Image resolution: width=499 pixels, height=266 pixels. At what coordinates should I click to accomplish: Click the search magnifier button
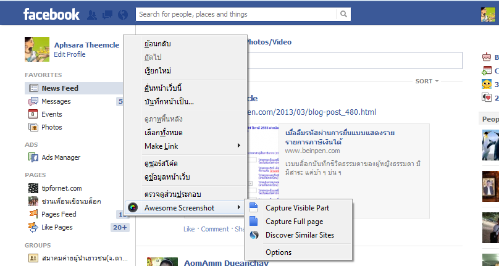coord(344,14)
